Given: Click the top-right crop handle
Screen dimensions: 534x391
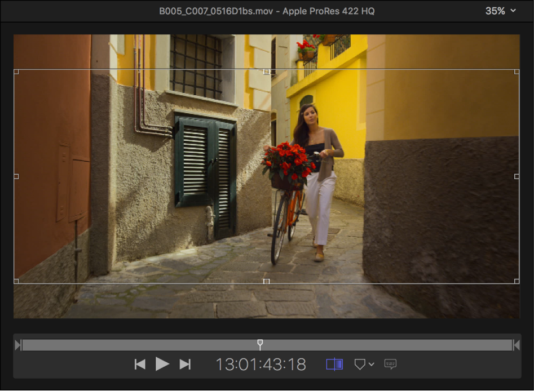Looking at the screenshot, I should pos(517,72).
